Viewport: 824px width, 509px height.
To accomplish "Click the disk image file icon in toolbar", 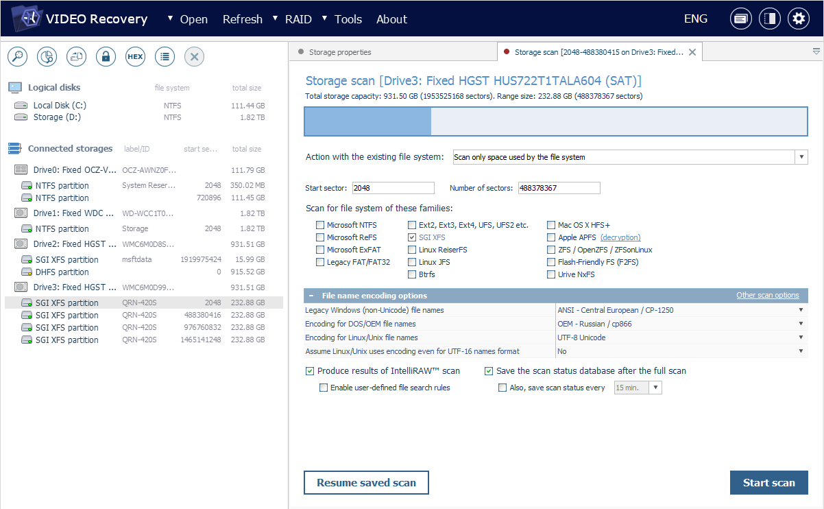I will click(76, 57).
